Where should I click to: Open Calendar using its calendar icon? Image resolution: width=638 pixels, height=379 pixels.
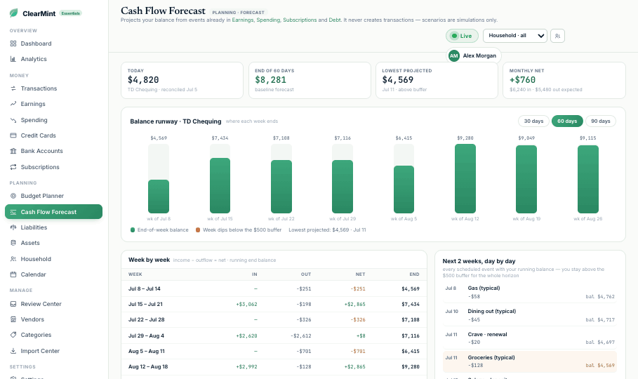tap(13, 274)
